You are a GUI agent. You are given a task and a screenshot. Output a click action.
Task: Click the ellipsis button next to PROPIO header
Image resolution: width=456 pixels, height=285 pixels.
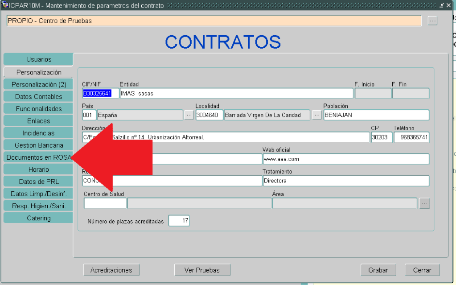click(432, 21)
